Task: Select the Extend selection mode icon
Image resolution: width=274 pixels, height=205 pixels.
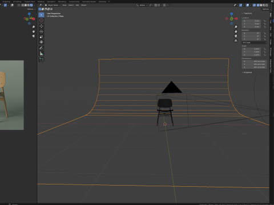Action: coord(43,9)
